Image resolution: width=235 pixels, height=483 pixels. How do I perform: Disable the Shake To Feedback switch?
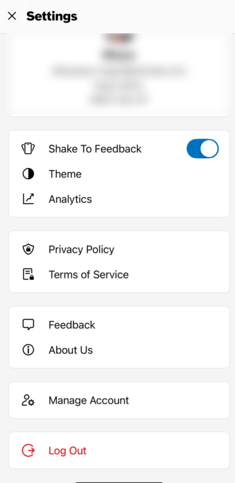point(202,149)
